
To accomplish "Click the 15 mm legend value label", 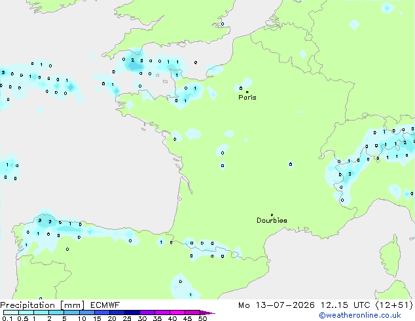I will (97, 318).
